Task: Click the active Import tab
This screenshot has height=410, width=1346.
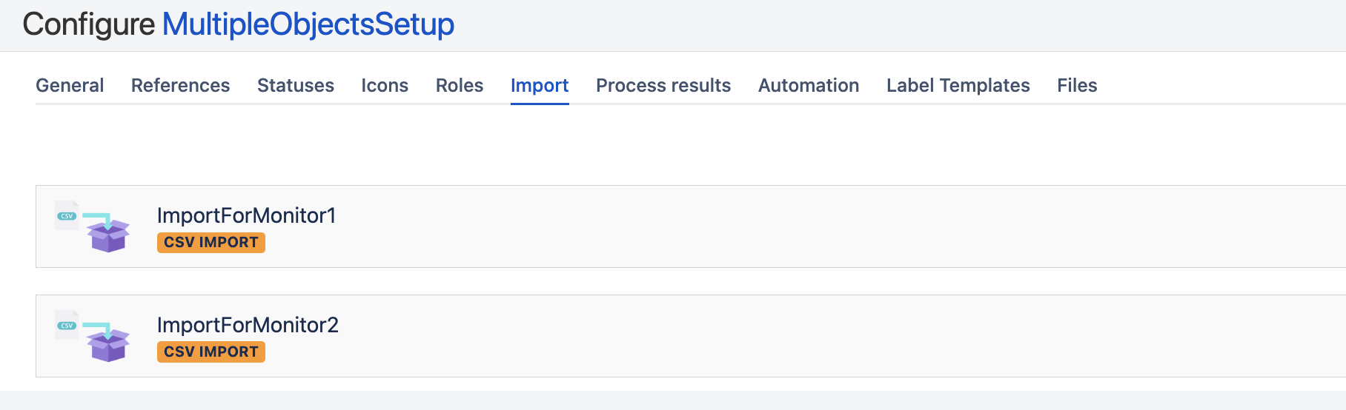Action: pyautogui.click(x=539, y=85)
